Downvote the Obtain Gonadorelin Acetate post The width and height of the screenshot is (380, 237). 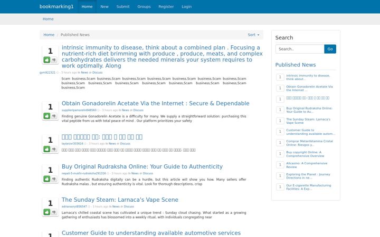tap(54, 116)
